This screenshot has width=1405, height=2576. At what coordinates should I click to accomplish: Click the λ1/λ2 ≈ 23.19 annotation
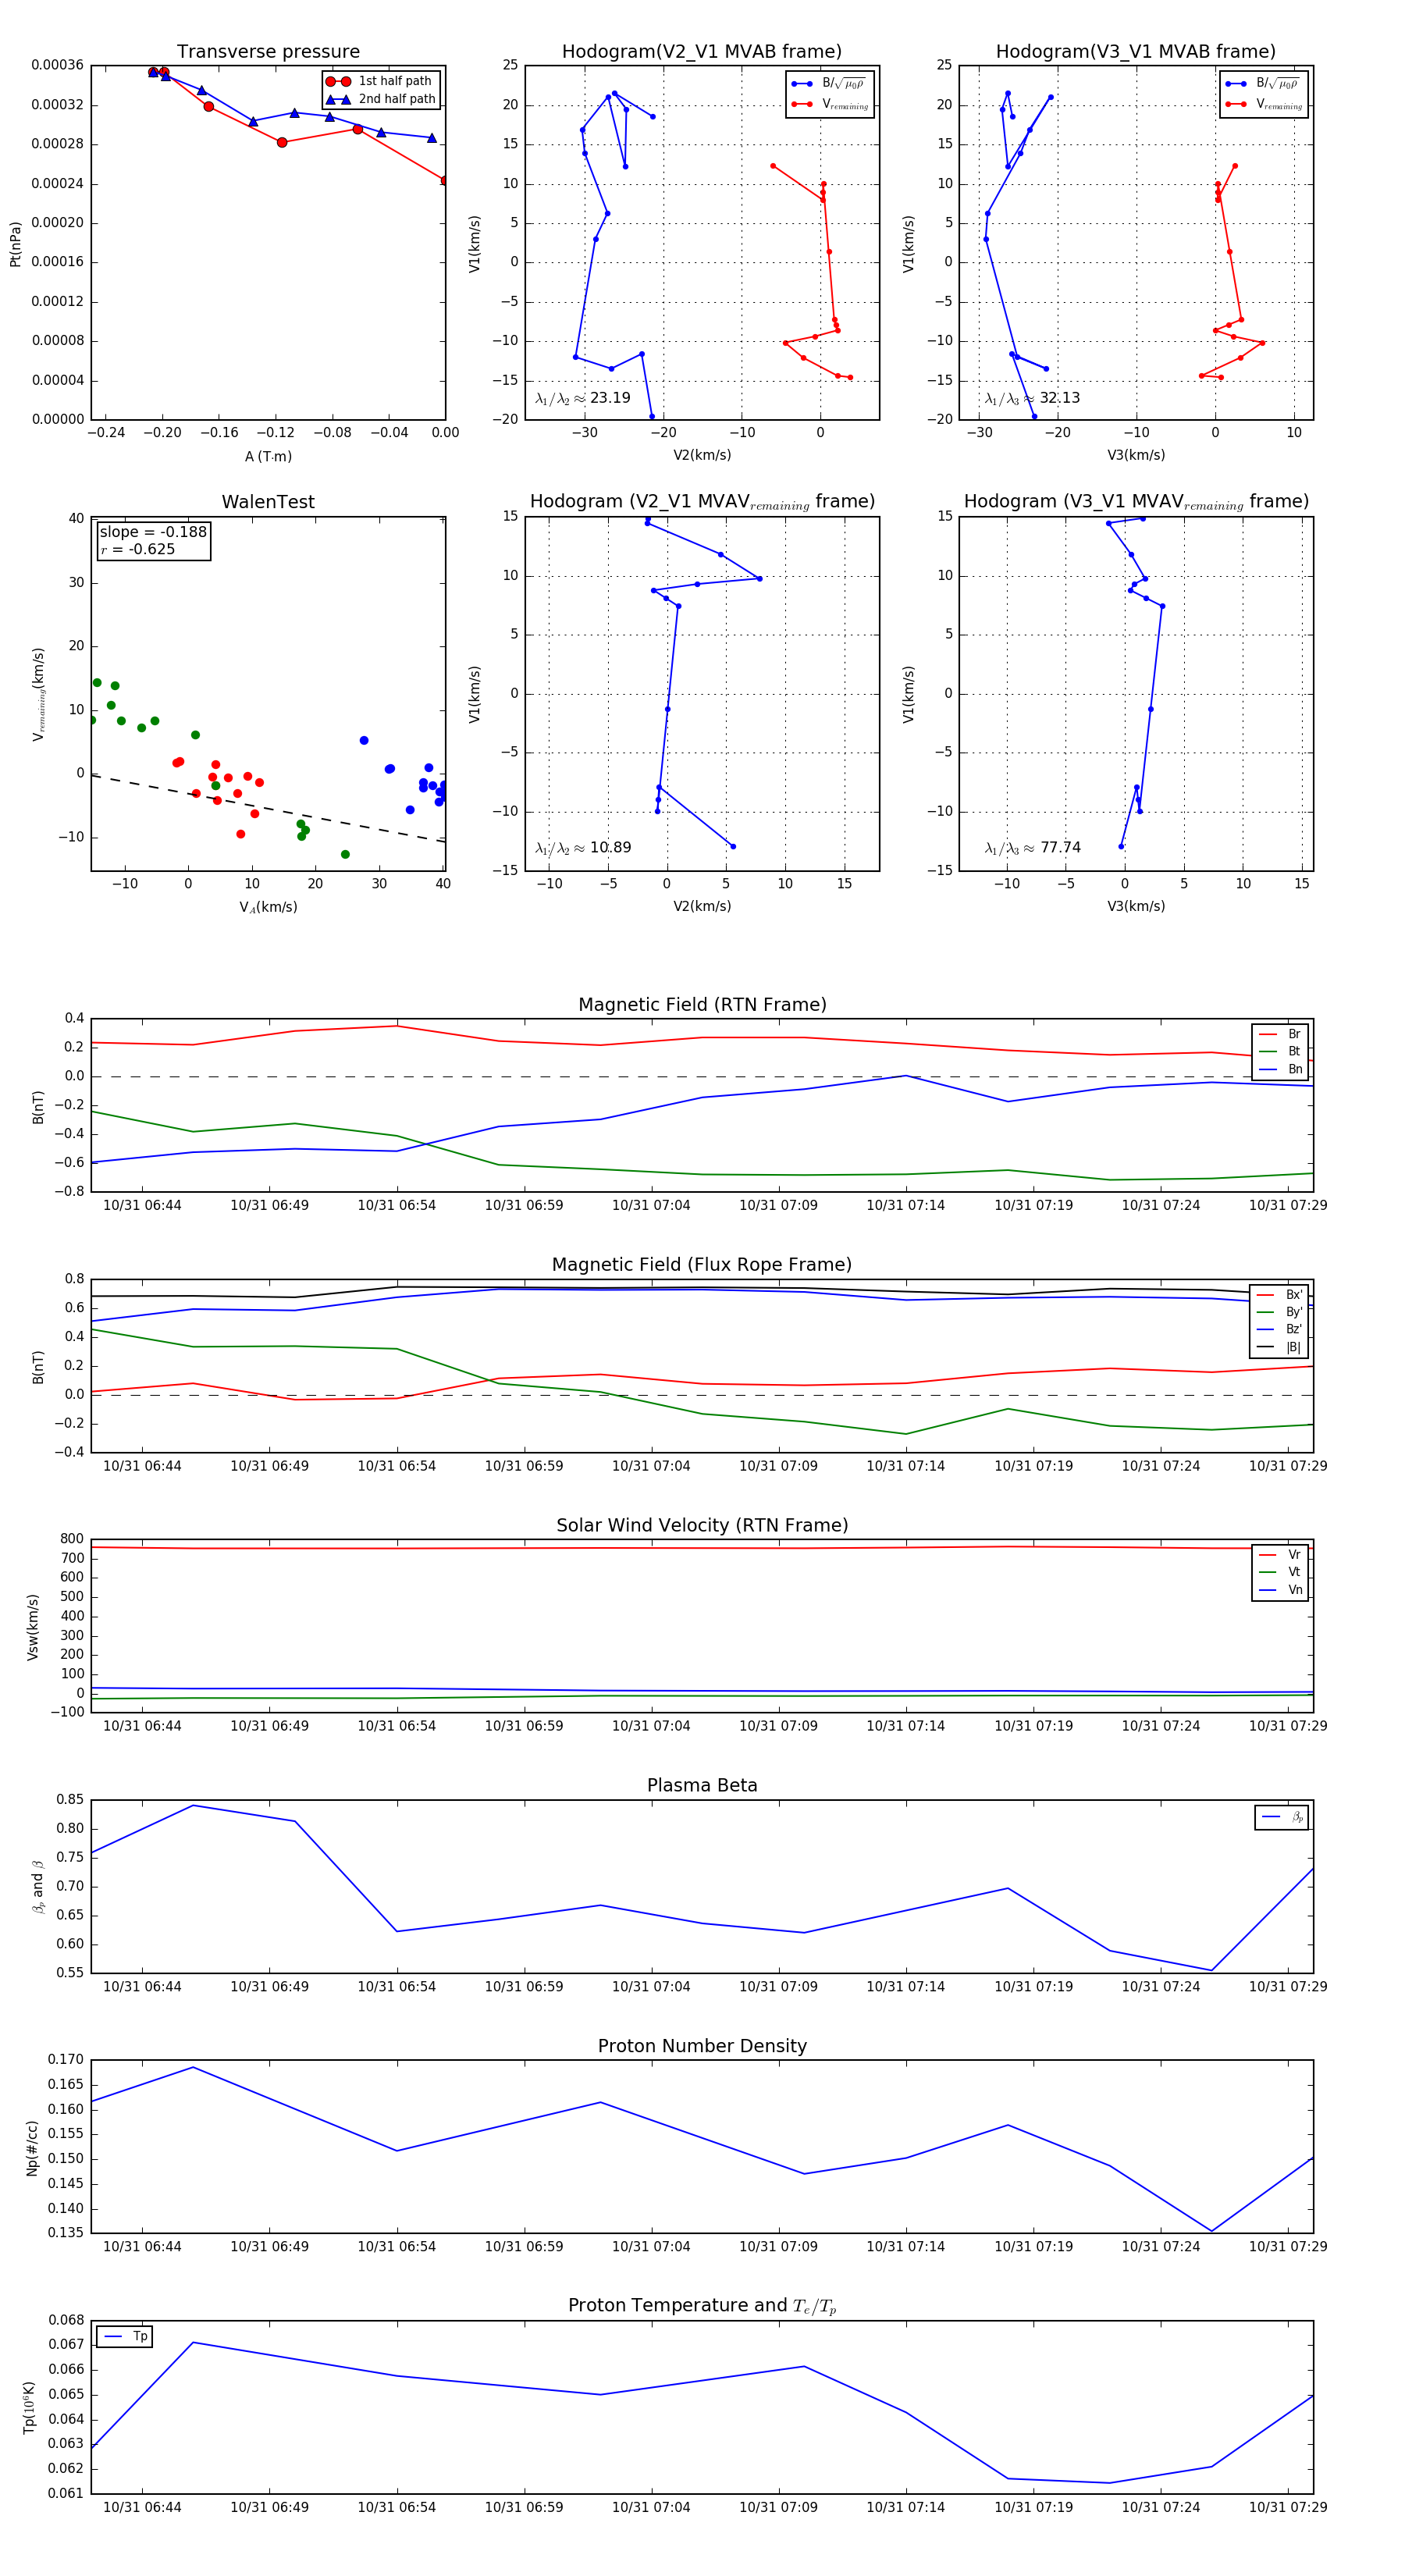(x=583, y=398)
